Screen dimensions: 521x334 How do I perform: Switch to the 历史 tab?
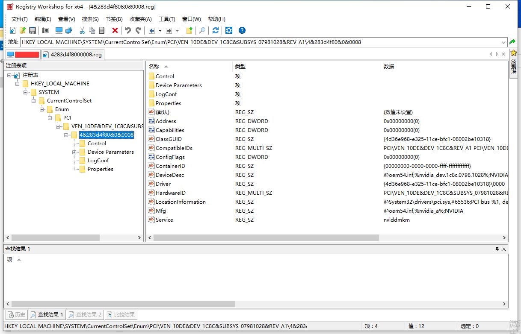[x=16, y=315]
